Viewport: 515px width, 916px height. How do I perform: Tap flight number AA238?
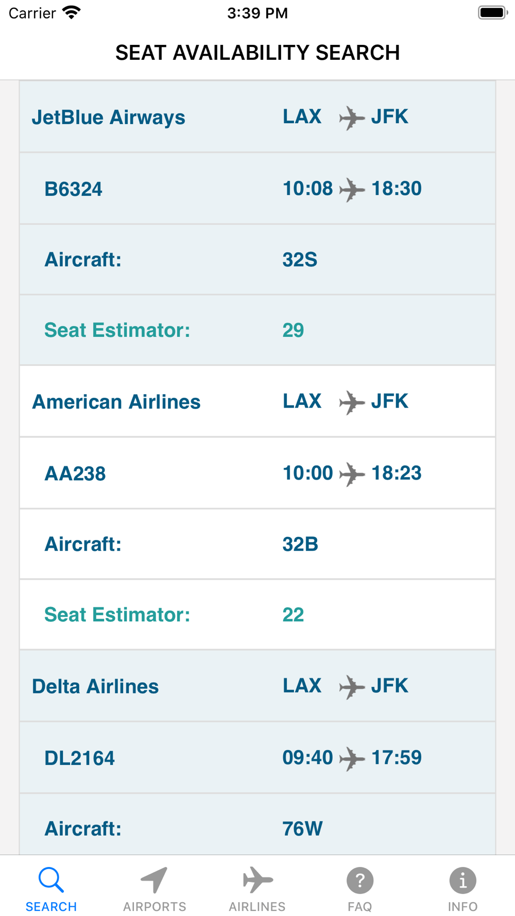[x=75, y=473]
